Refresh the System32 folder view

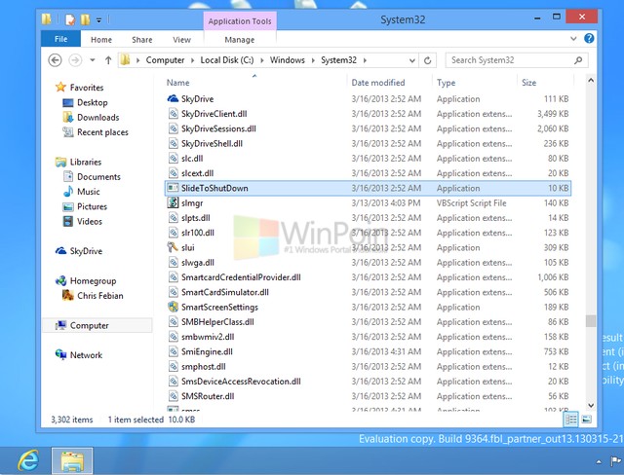(427, 60)
